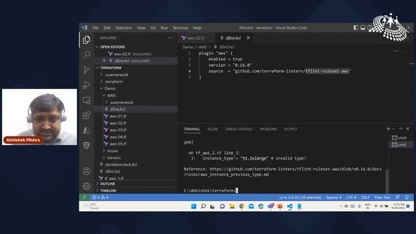
Task: Open the Help menu
Action: point(197,28)
